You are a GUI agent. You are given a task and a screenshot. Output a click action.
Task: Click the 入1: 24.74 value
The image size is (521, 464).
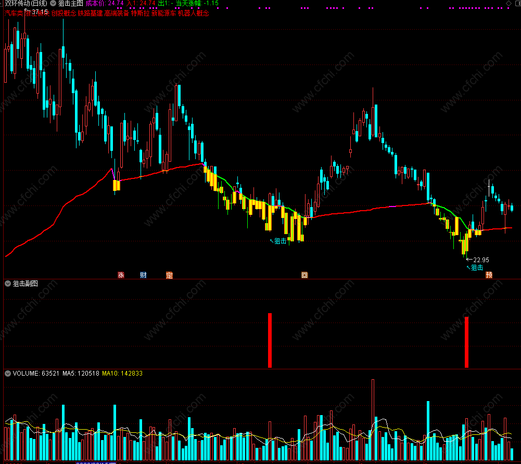pos(141,3)
